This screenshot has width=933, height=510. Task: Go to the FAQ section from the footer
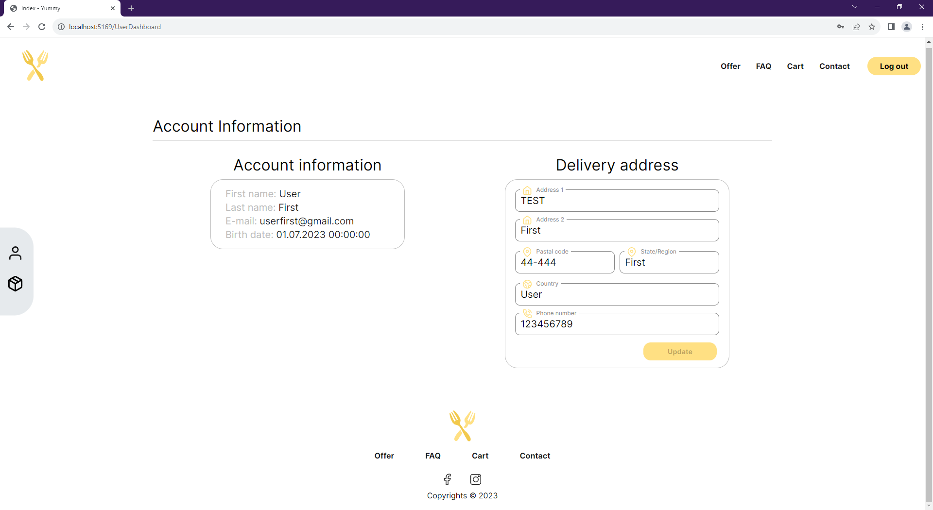point(432,456)
